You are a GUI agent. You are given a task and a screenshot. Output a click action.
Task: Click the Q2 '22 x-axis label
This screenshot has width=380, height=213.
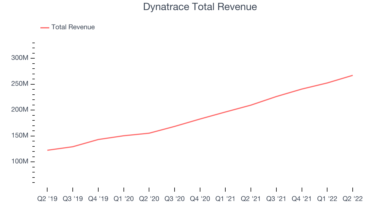coord(353,199)
